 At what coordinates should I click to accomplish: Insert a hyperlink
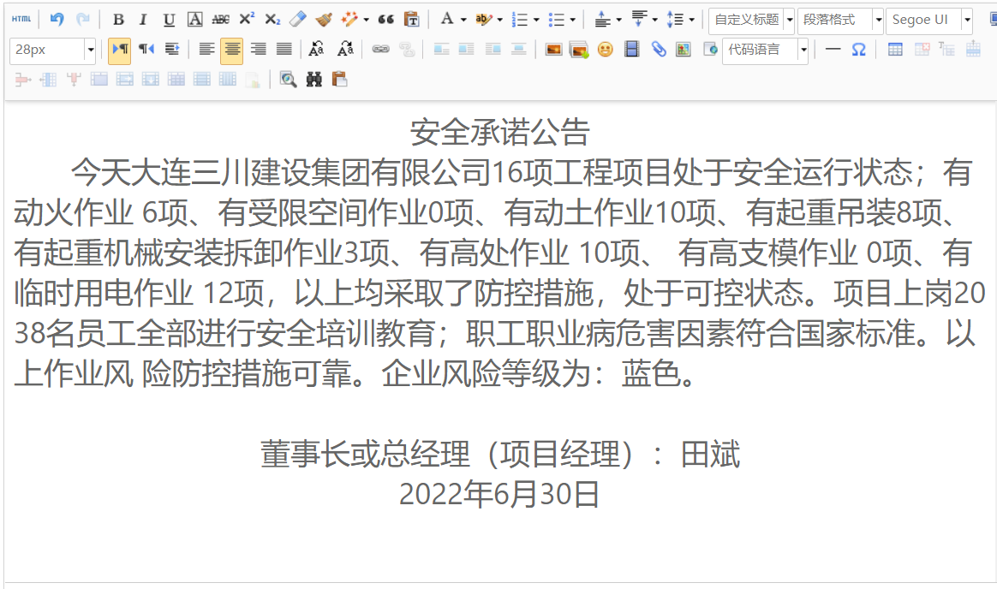coord(381,50)
